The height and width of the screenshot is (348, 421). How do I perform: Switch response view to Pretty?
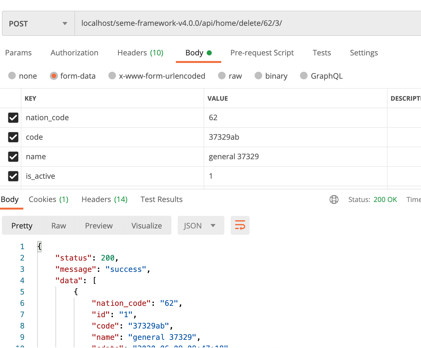tap(22, 226)
